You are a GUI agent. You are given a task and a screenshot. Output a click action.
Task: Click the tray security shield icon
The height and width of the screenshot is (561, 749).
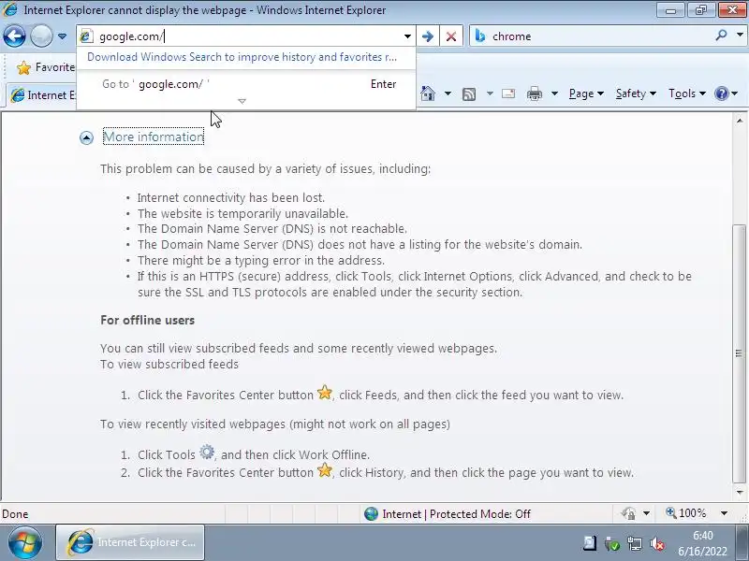pyautogui.click(x=612, y=543)
